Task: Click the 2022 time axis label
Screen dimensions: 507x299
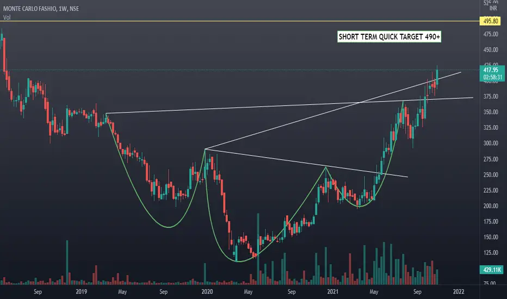Action: [459, 291]
